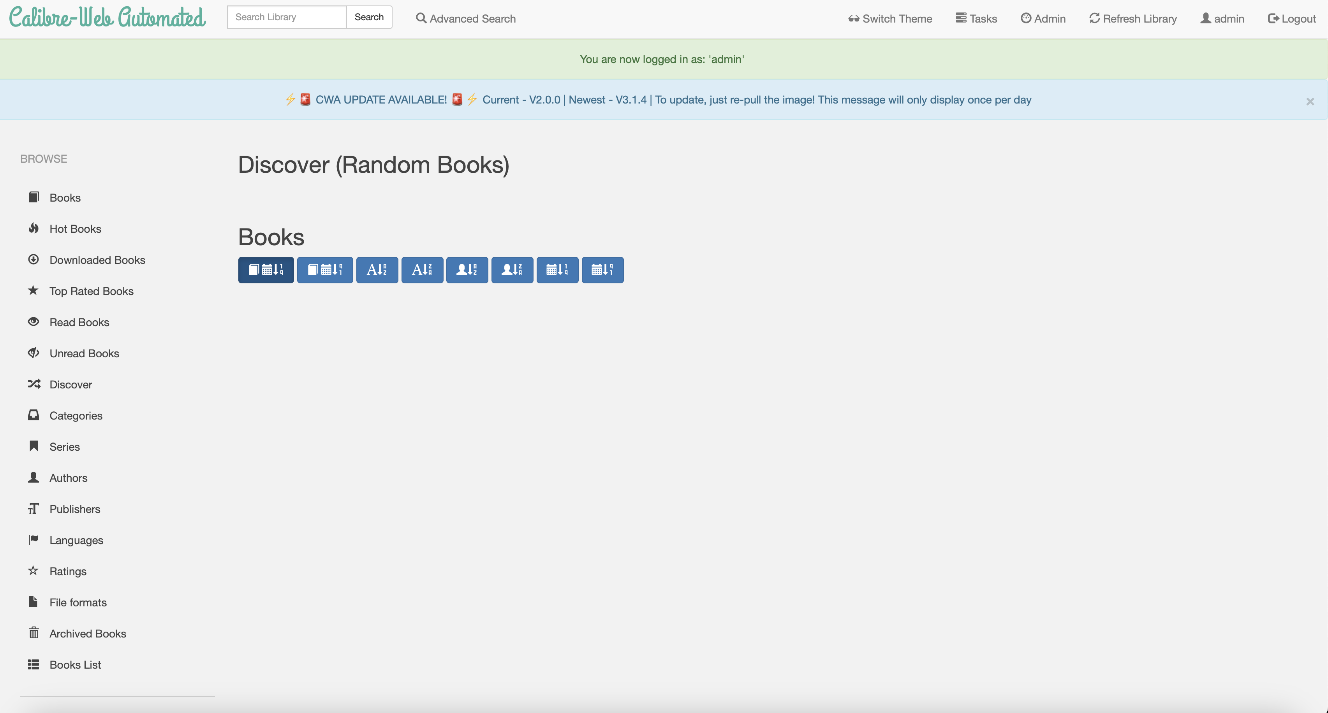Open the Authors browse section
The height and width of the screenshot is (713, 1328).
(68, 478)
